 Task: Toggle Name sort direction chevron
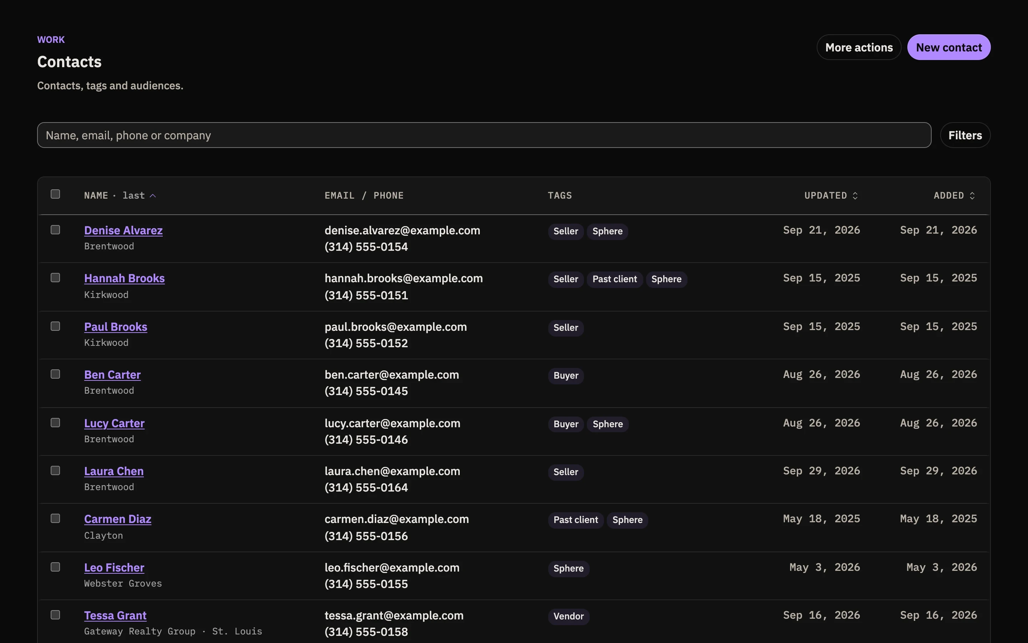(x=153, y=196)
